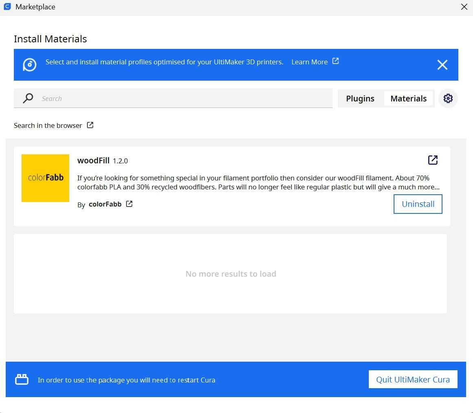Focus the Search input field

(x=173, y=99)
